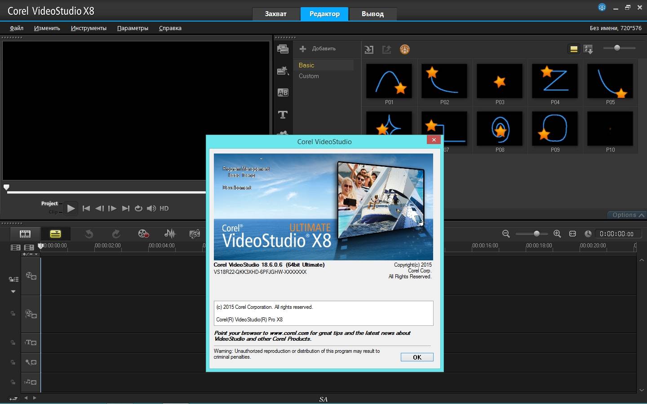This screenshot has height=404, width=647.
Task: Expand the ripple editing dropdown triangle
Action: [13, 291]
